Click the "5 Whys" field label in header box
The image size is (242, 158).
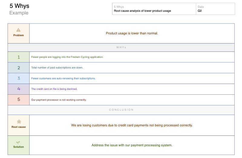coord(119,7)
